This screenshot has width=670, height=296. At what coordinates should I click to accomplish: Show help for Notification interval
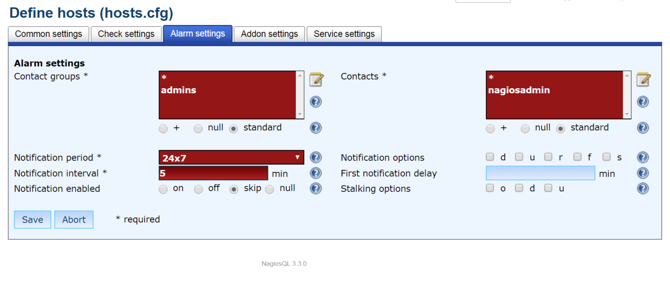(316, 173)
